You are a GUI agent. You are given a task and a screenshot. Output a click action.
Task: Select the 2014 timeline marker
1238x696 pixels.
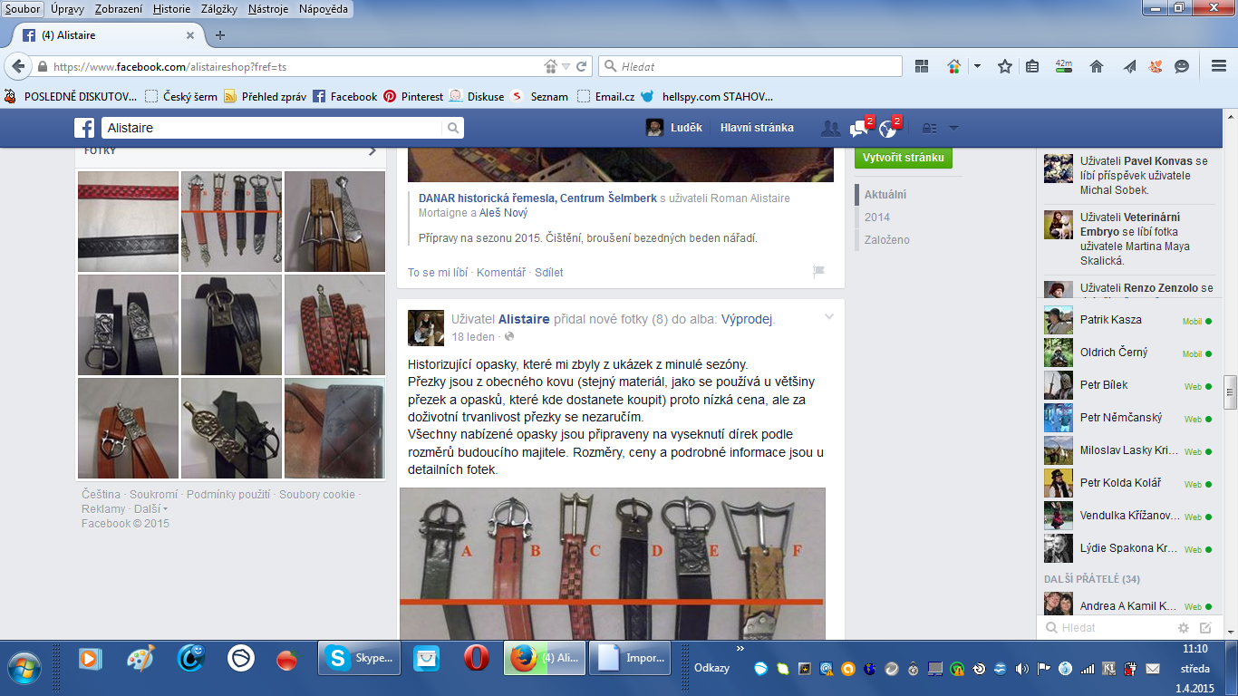(876, 217)
